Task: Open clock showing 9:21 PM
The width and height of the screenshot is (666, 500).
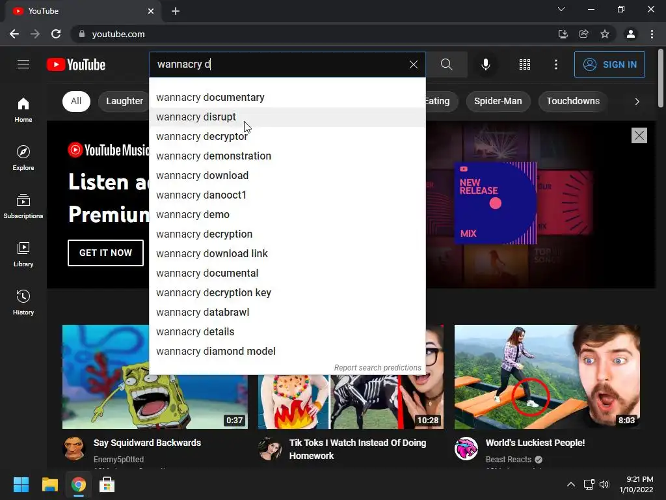Action: coord(636,484)
